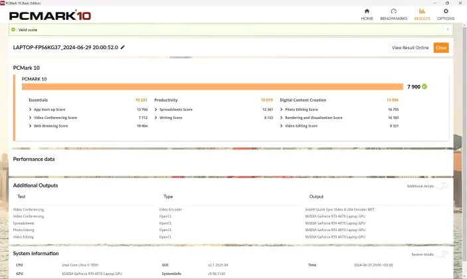Click the Productivity score 10 019
Screen dimensions: 467x279
coord(267,100)
